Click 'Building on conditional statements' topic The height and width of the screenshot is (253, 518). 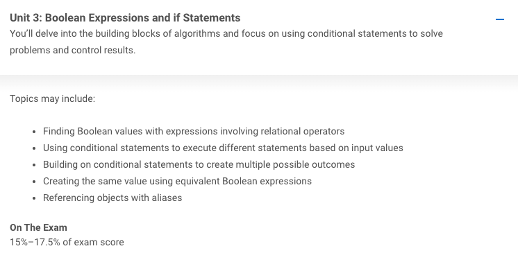coord(199,164)
